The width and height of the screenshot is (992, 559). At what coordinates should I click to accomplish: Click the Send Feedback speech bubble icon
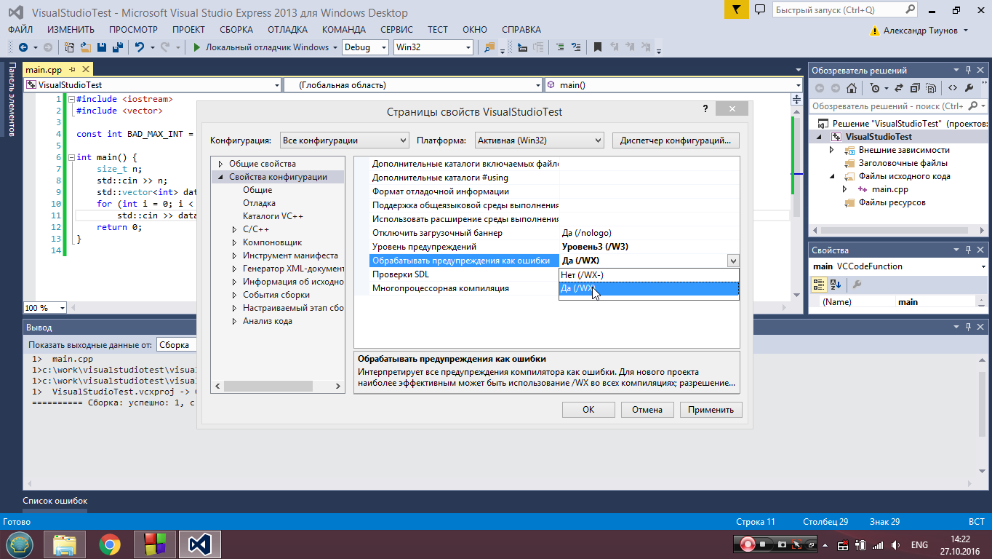760,10
